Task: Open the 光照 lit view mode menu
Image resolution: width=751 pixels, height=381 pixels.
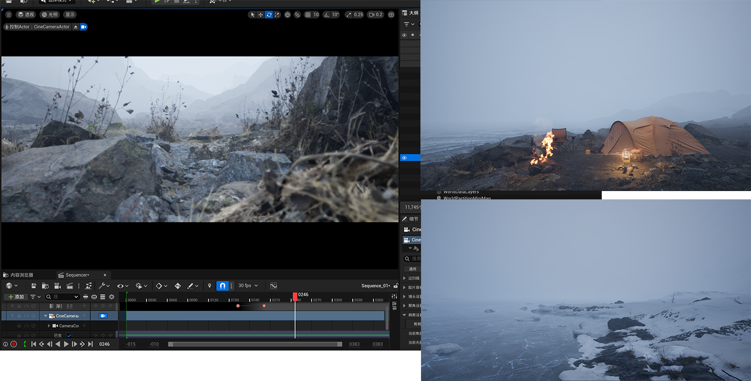Action: tap(49, 14)
